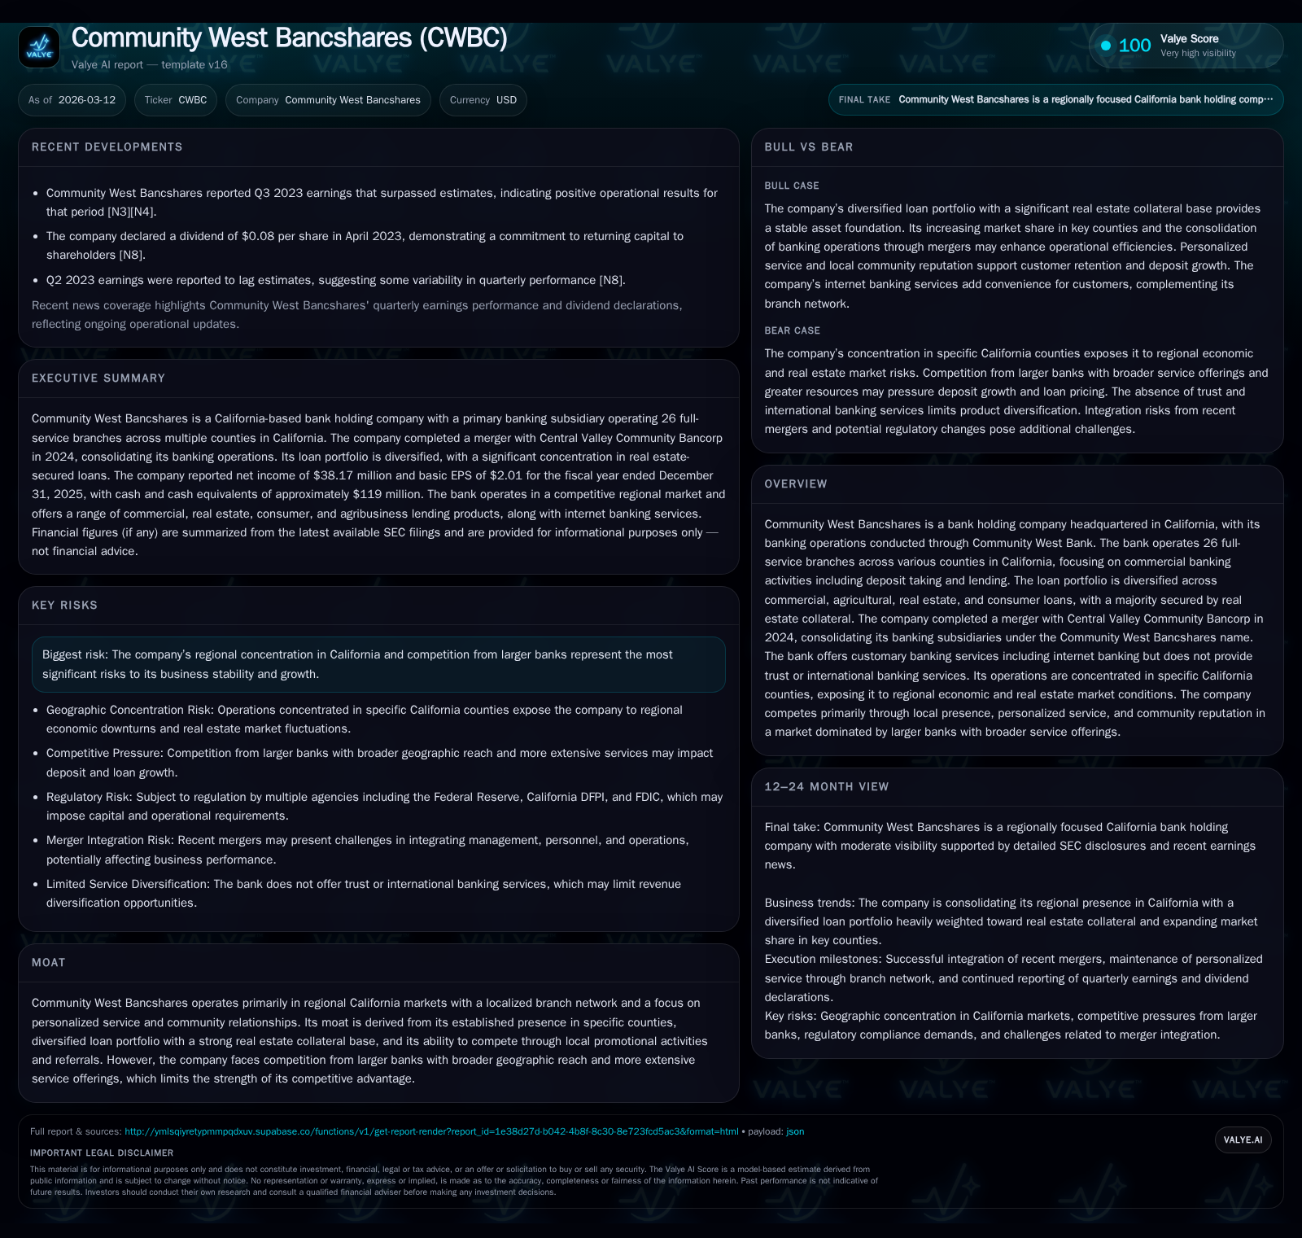Click the '100' Valye Score value

tap(1134, 46)
